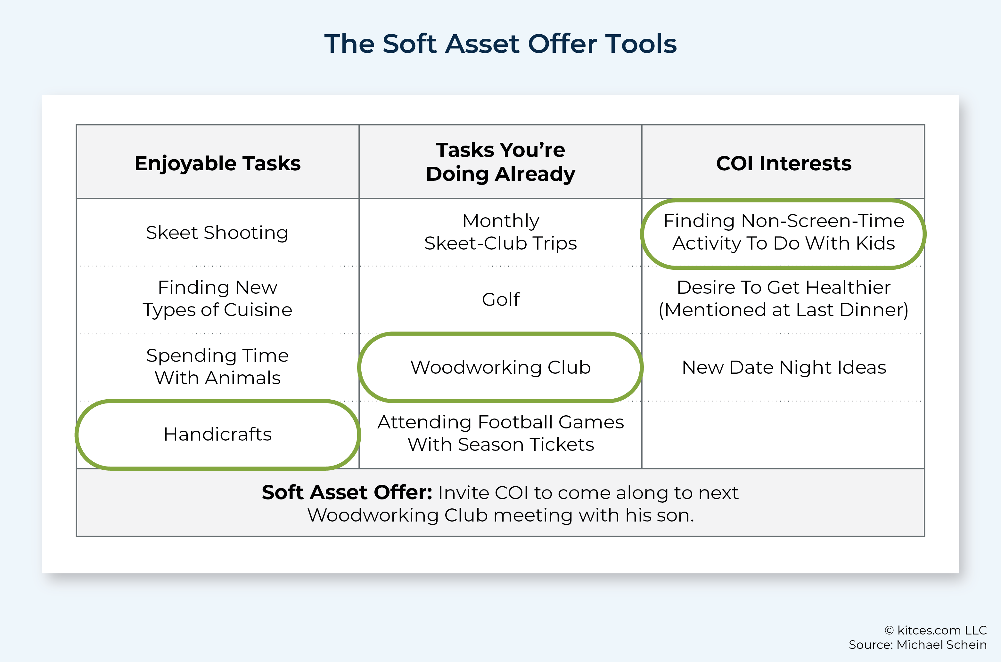The image size is (1001, 662).
Task: Click the empty COI Interests bottom cell
Action: point(784,435)
